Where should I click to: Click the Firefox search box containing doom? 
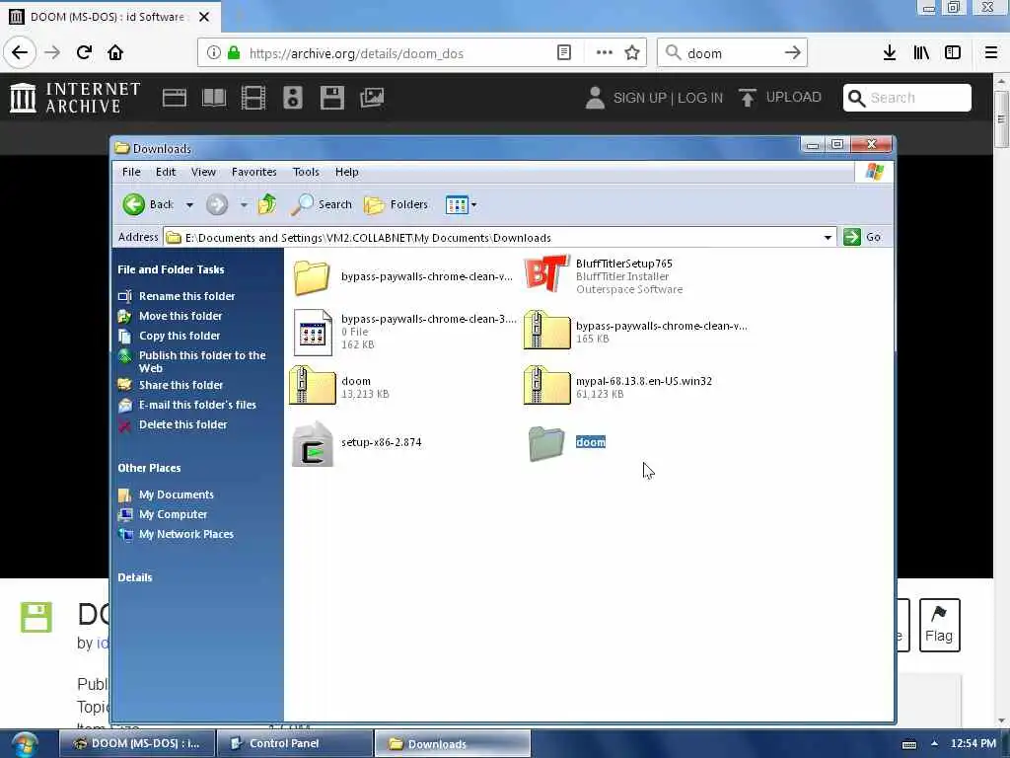pos(732,53)
